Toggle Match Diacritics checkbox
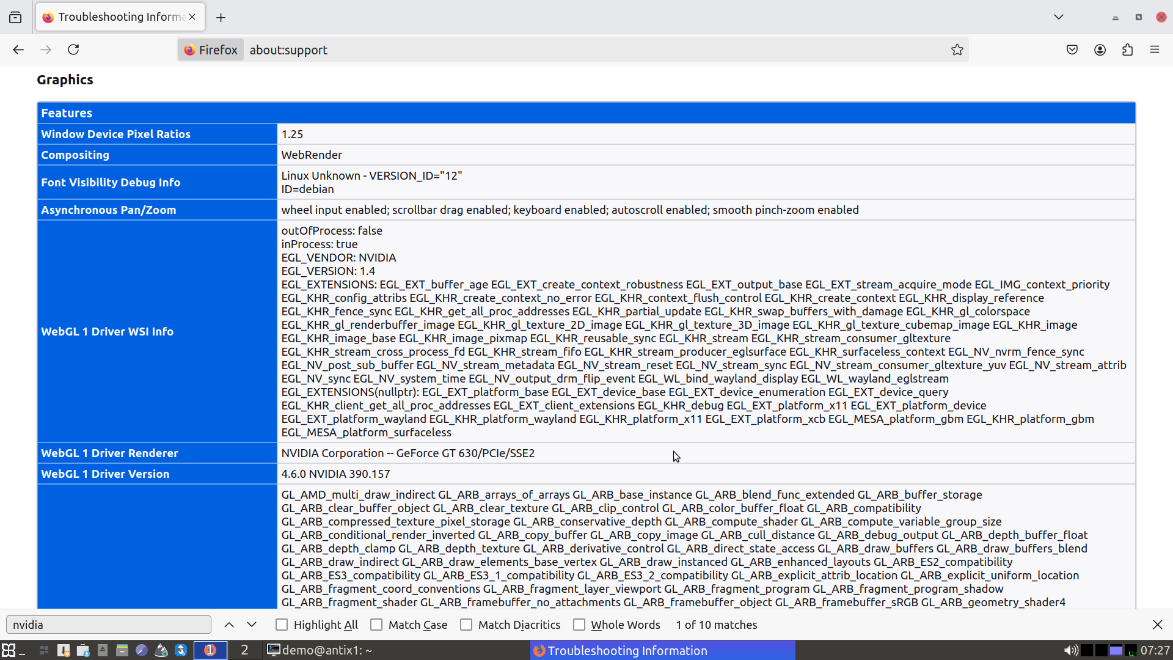This screenshot has width=1173, height=660. coord(466,625)
